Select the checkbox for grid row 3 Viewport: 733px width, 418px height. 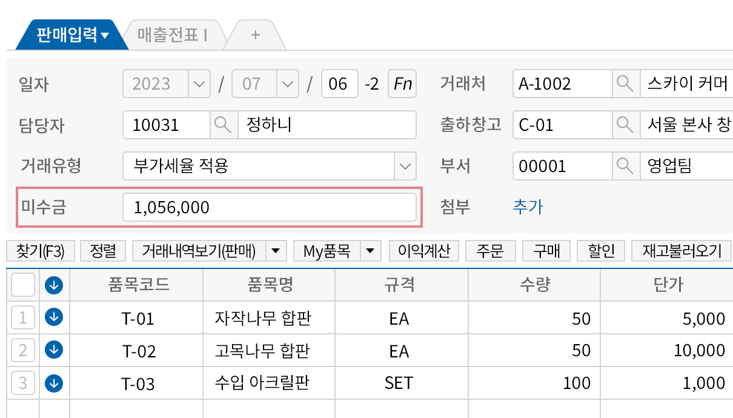coord(22,383)
